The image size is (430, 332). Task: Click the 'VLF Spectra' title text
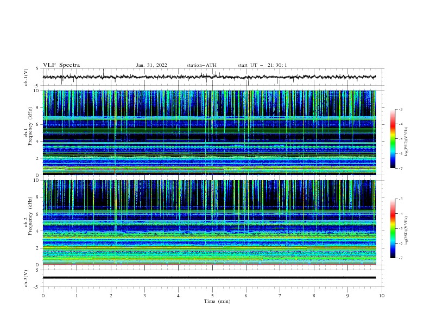(61, 65)
